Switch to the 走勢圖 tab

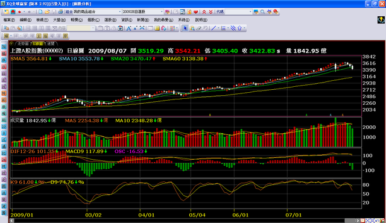coord(23,44)
